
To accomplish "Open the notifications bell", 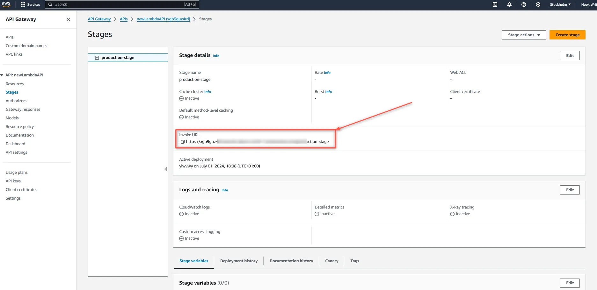I will (509, 4).
